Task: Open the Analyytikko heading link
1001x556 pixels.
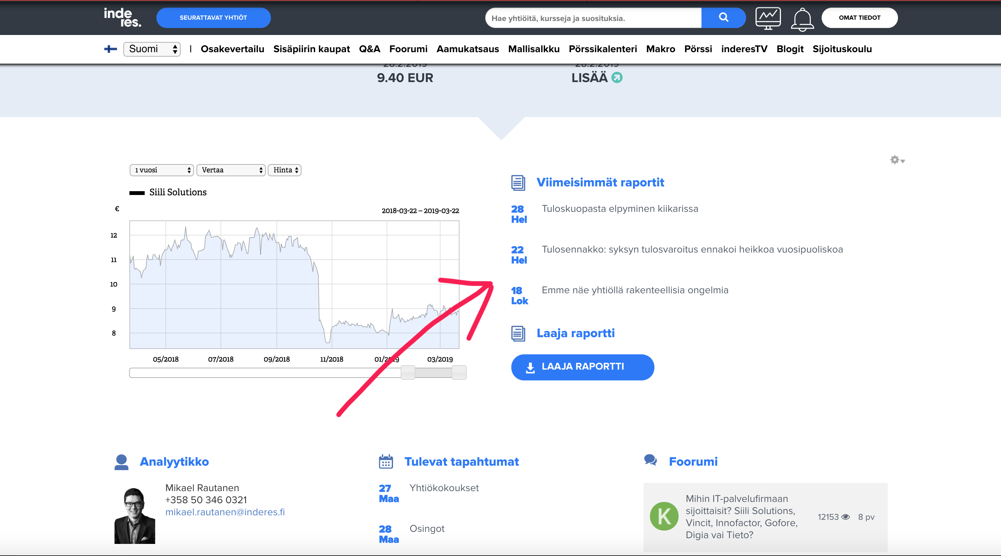Action: (x=174, y=462)
